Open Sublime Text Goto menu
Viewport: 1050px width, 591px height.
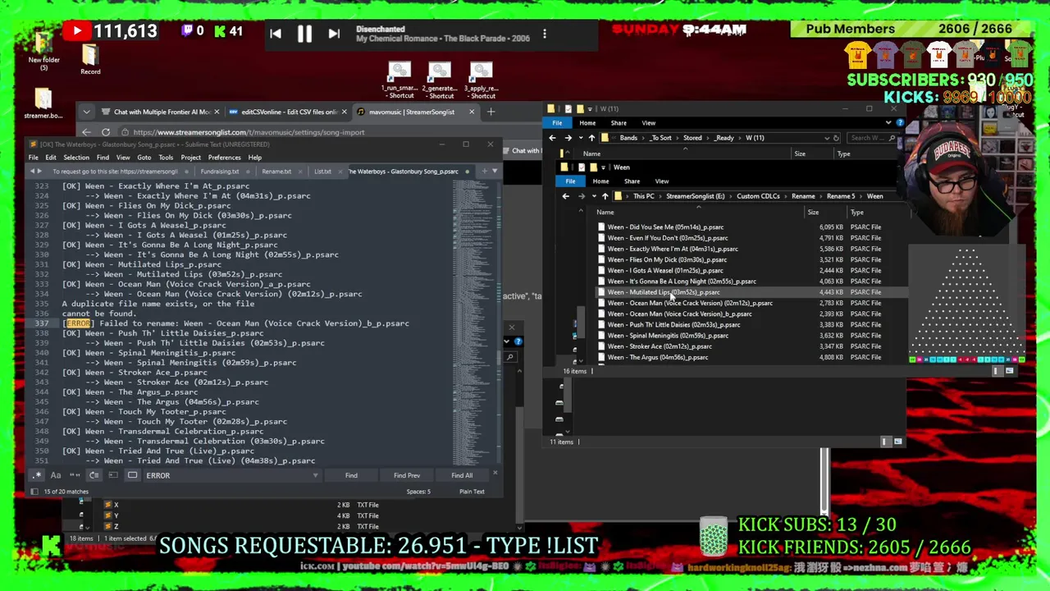coord(144,158)
